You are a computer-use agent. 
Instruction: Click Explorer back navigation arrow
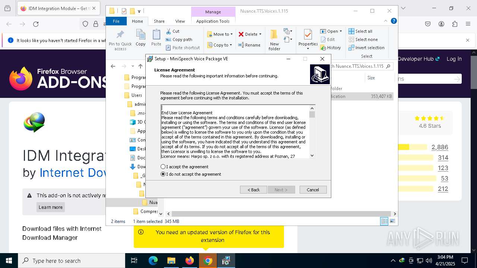(113, 66)
